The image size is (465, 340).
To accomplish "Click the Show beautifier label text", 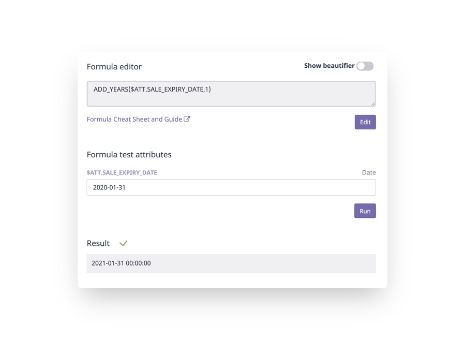I will click(x=329, y=66).
